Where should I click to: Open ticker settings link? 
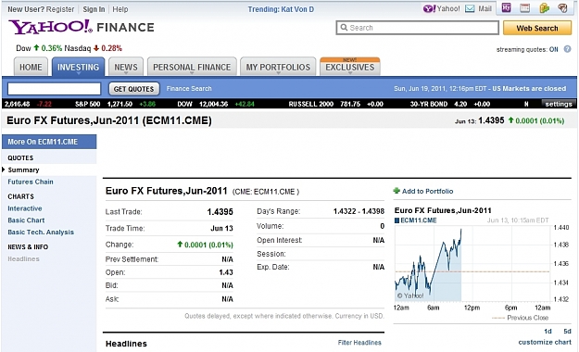[x=559, y=104]
